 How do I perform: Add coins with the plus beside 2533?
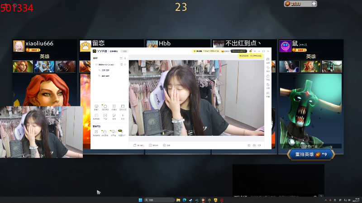pyautogui.click(x=314, y=4)
